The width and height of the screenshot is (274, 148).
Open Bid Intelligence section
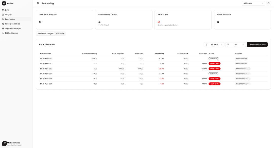pyautogui.click(x=11, y=33)
